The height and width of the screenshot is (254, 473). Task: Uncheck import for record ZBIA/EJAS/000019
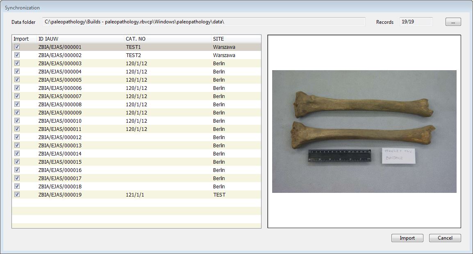(x=17, y=195)
